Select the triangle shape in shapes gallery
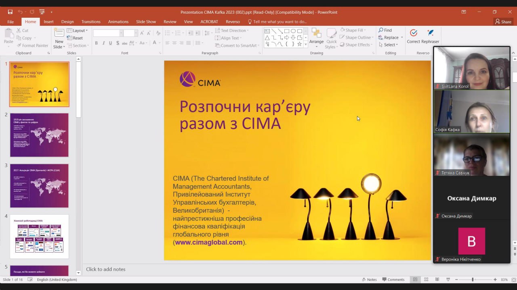This screenshot has width=517, height=290. pos(267,37)
